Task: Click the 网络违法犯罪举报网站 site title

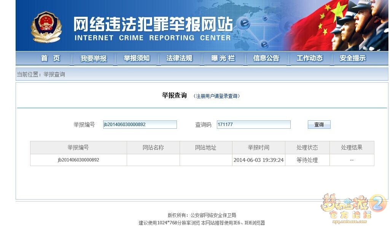Action: click(x=153, y=24)
